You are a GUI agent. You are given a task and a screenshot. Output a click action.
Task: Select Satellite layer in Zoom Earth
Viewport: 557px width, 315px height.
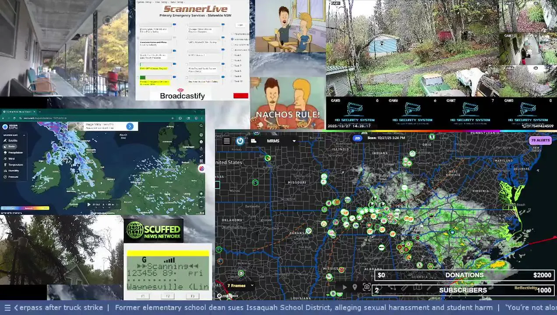(x=11, y=140)
